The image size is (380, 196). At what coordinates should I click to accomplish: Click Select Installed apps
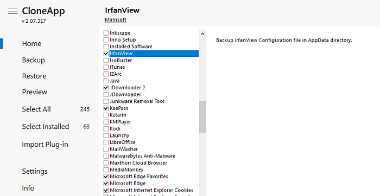pyautogui.click(x=46, y=126)
